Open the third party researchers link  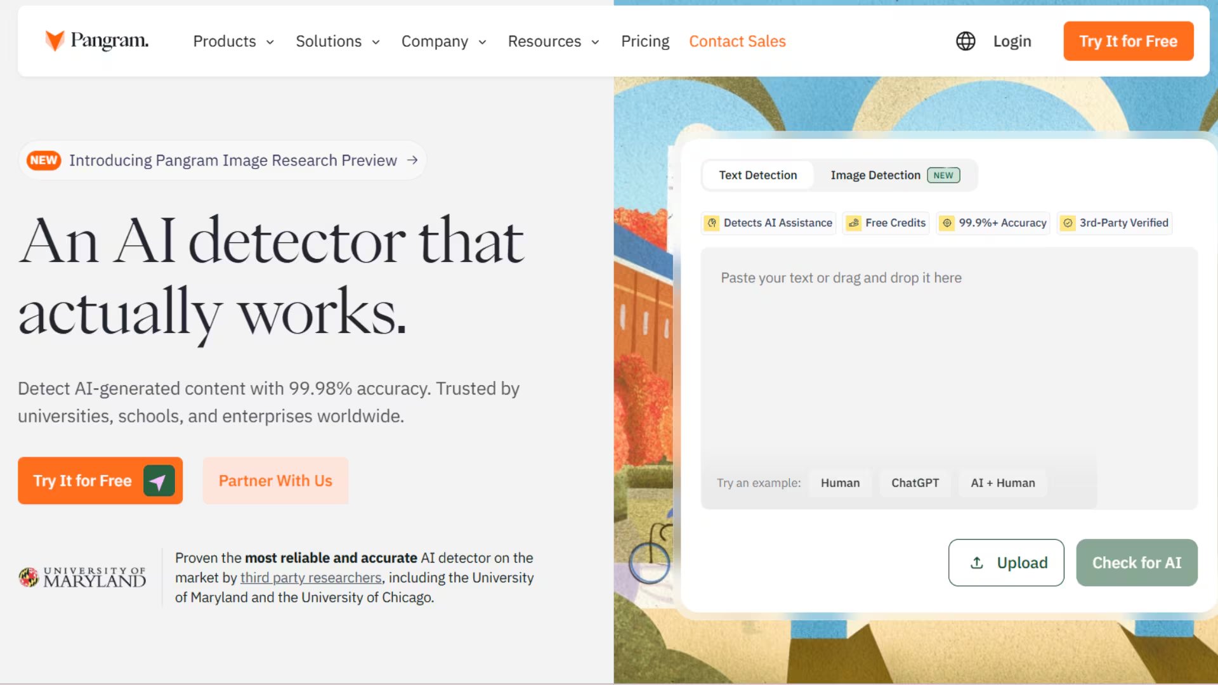311,578
